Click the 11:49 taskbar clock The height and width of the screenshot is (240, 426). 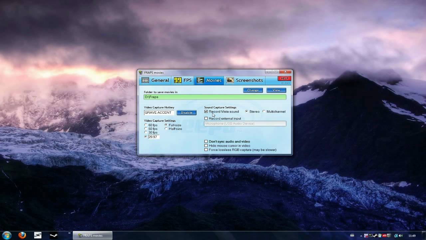click(x=412, y=236)
